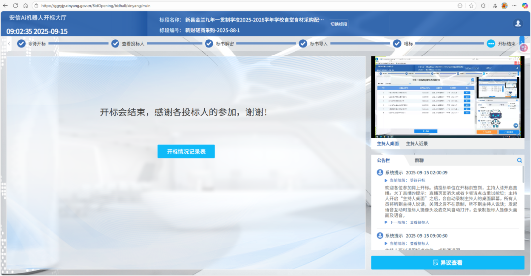The width and height of the screenshot is (531, 276).
Task: Click the 开标结束 current step icon
Action: 491,44
